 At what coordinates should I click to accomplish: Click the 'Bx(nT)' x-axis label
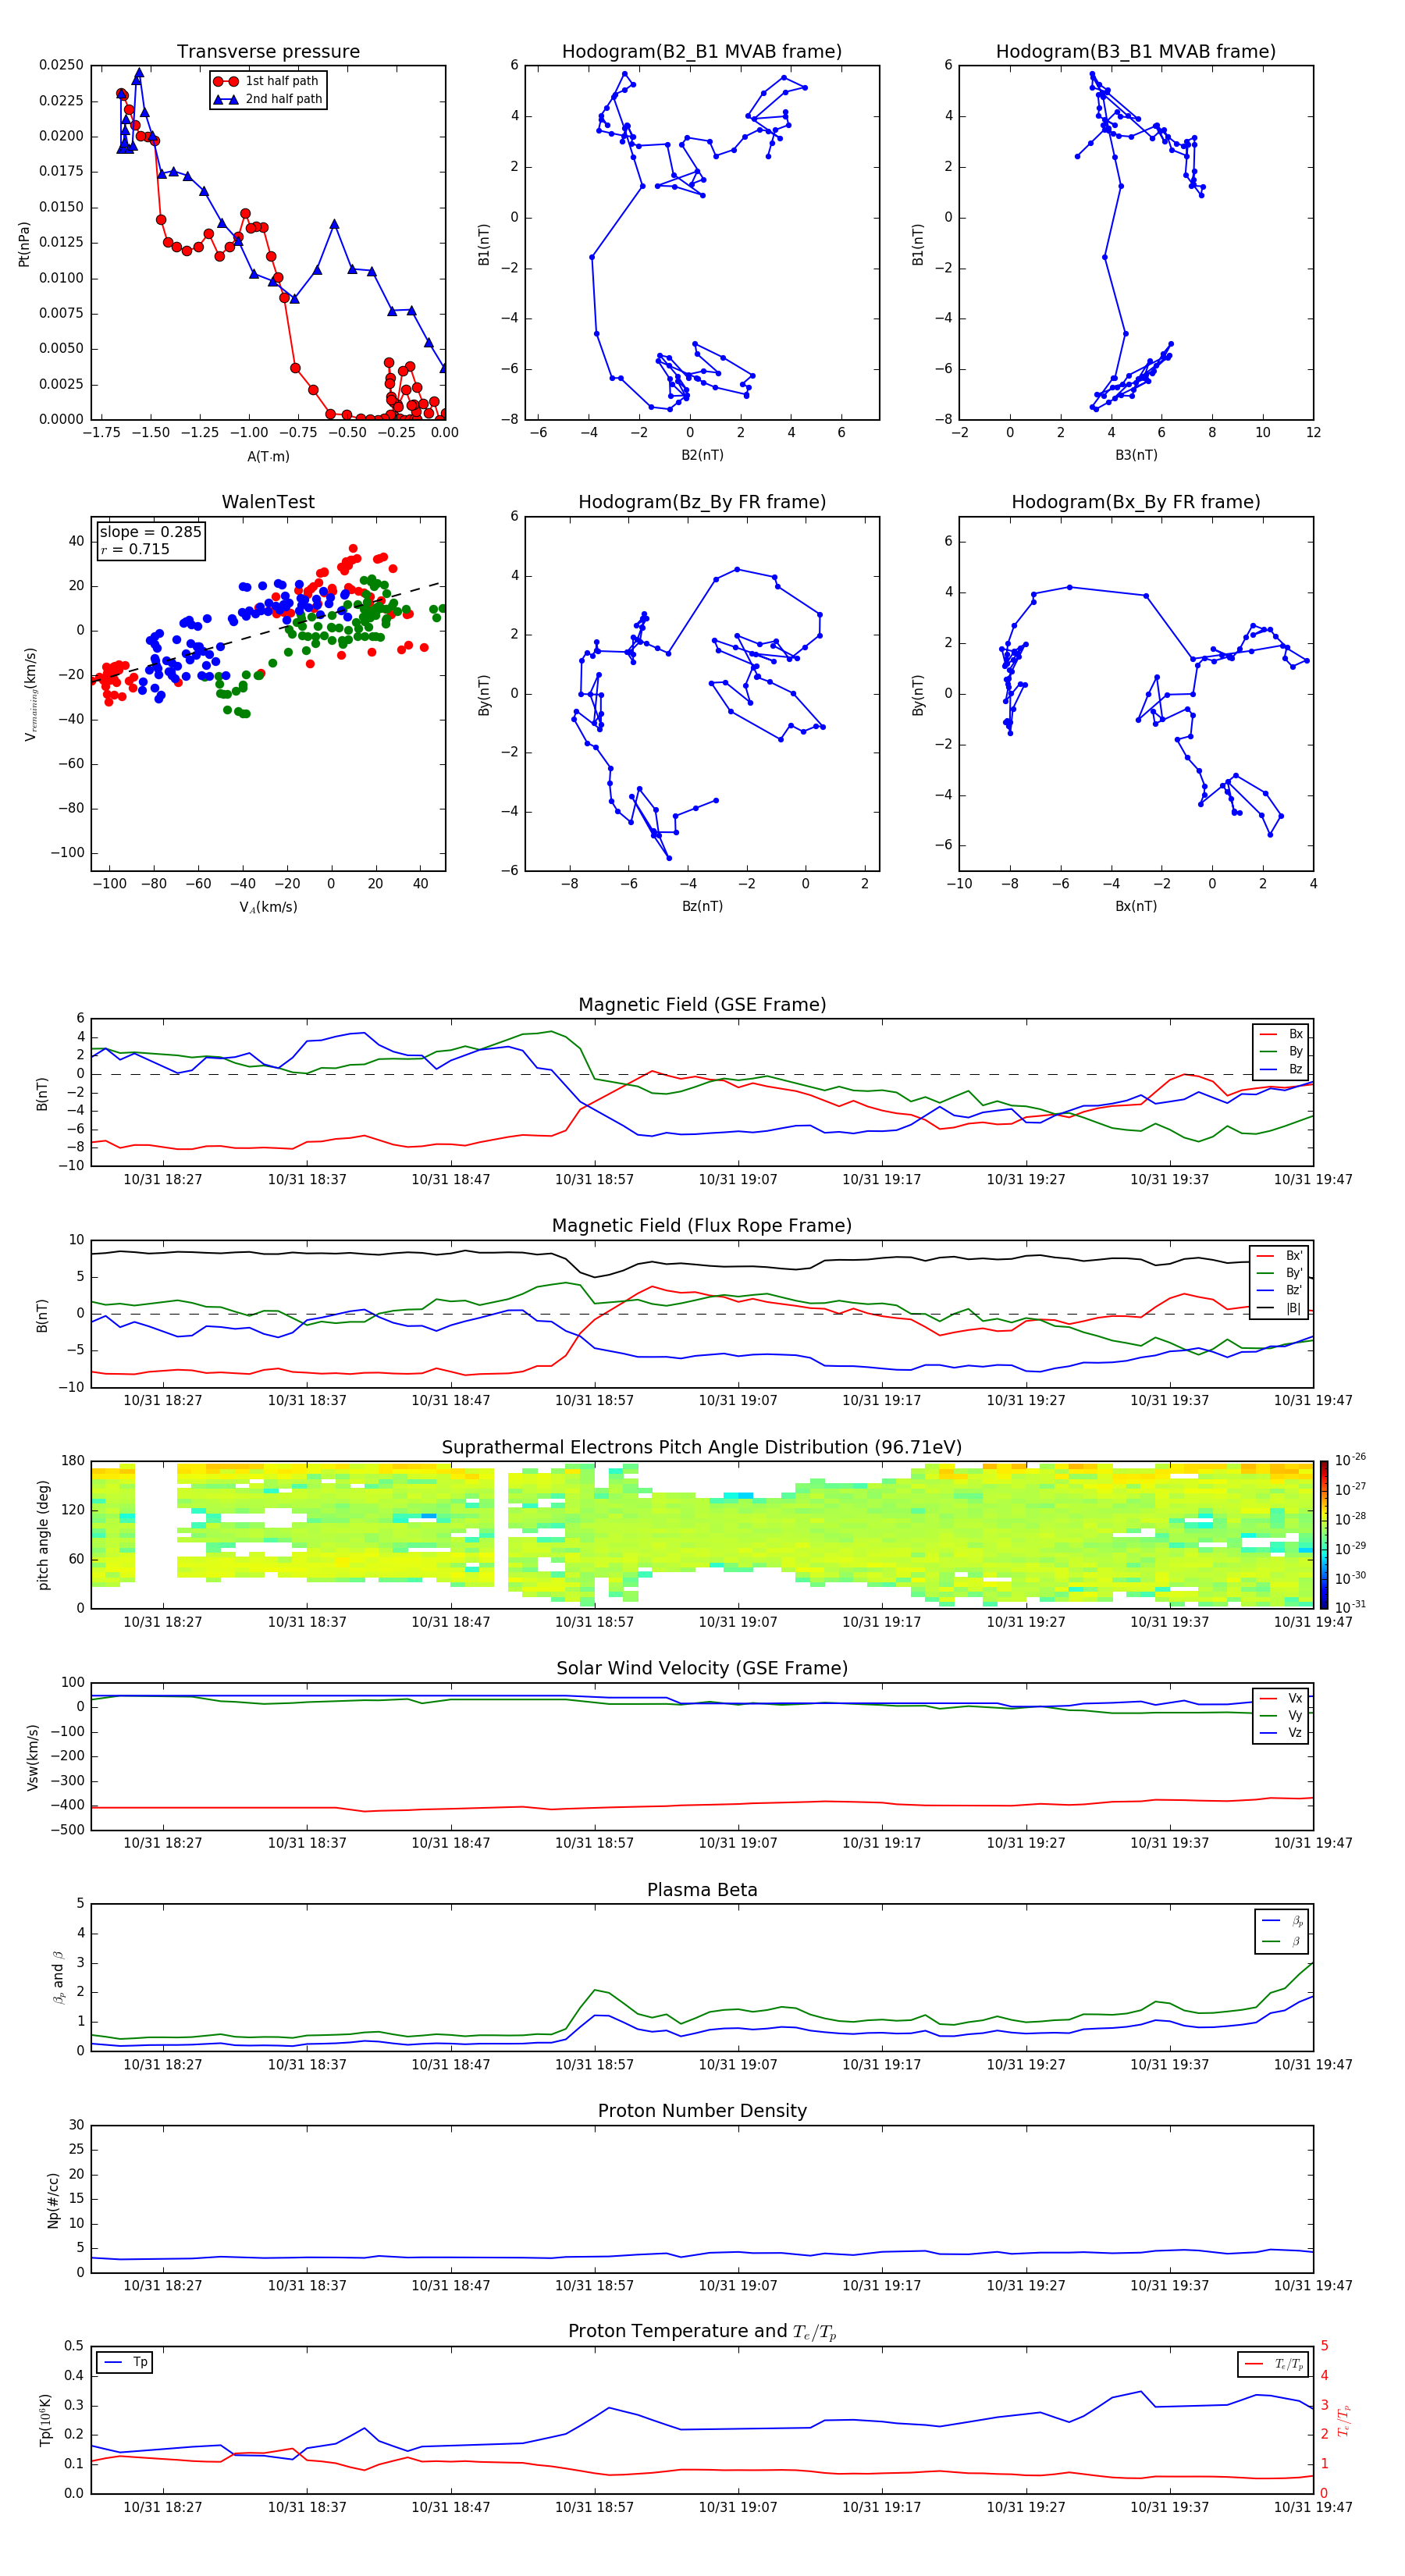[x=1136, y=906]
